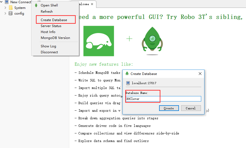Click the MongoDB leaf icon beside Open Shell

36,5
